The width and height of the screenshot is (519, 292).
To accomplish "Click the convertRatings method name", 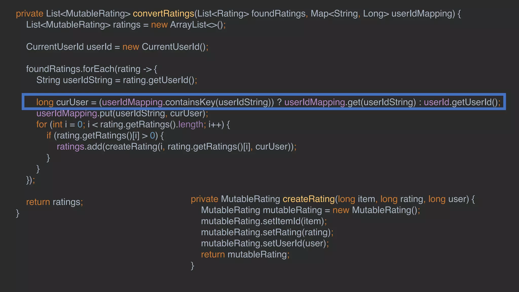I will click(x=163, y=13).
